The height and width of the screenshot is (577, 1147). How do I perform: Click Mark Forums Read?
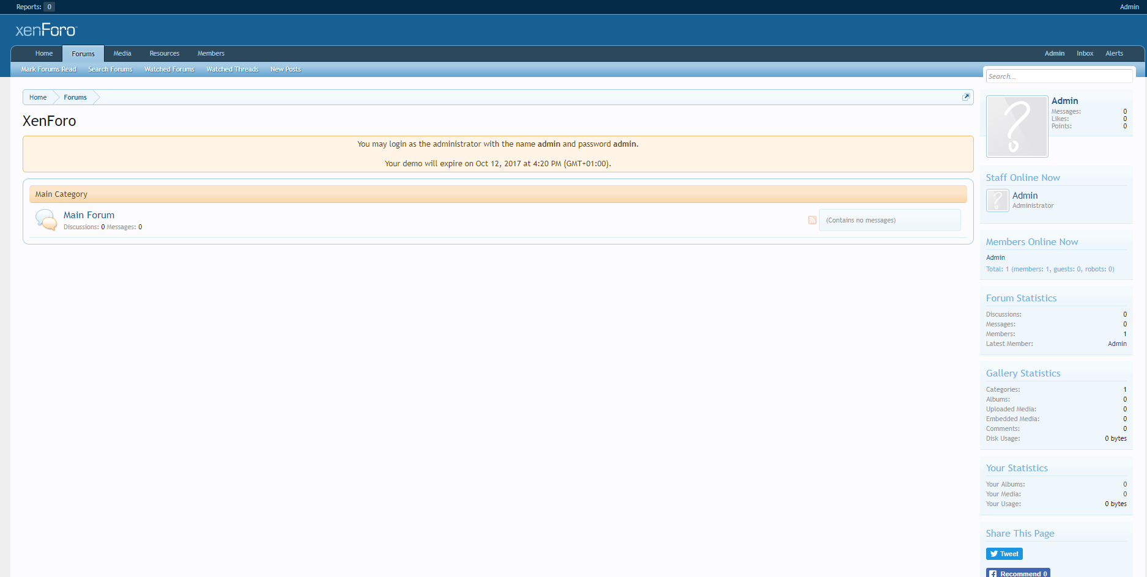[49, 70]
